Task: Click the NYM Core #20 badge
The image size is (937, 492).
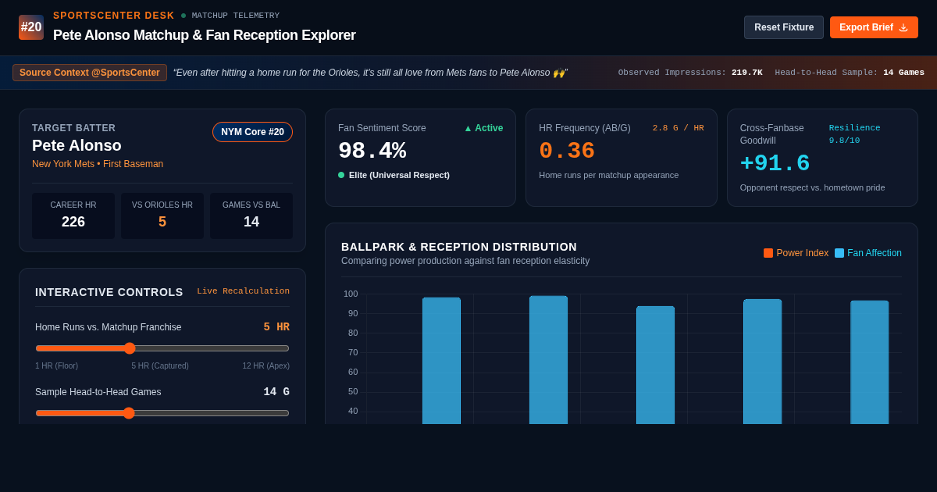Action: [x=252, y=132]
